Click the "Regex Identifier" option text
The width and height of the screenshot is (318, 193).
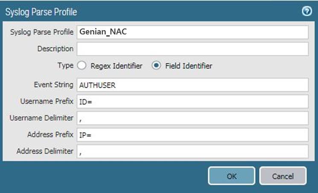[x=116, y=66]
